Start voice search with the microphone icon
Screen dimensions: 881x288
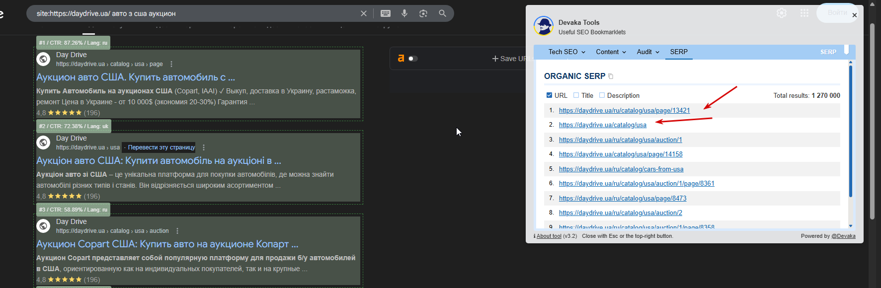(x=404, y=13)
